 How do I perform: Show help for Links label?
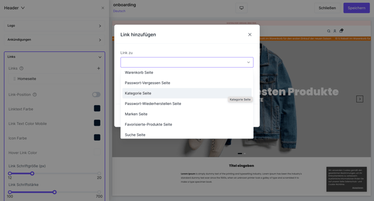tap(21, 69)
